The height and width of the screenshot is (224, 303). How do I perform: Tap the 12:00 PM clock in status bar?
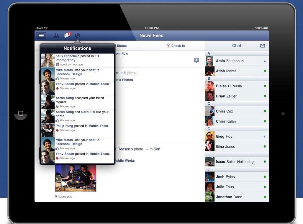[152, 28]
